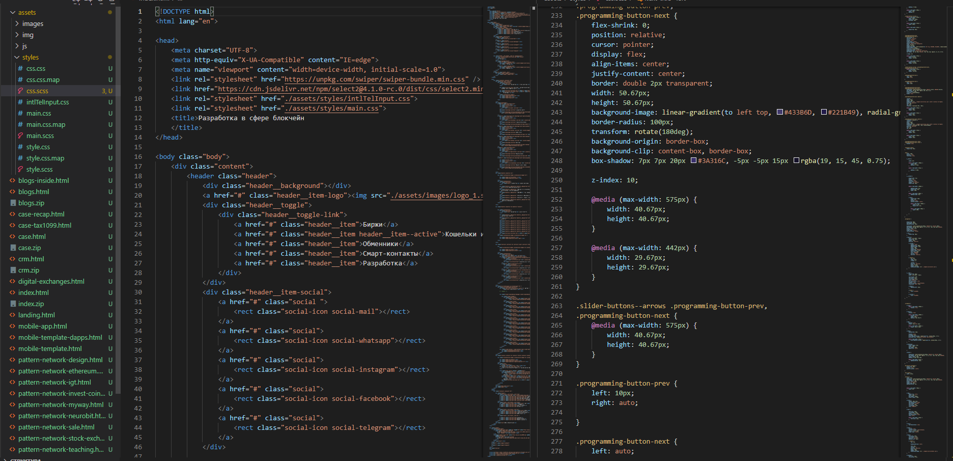This screenshot has height=461, width=953.
Task: Click the rgba(19, 15, 45, 0.75) swatch
Action: coord(796,160)
